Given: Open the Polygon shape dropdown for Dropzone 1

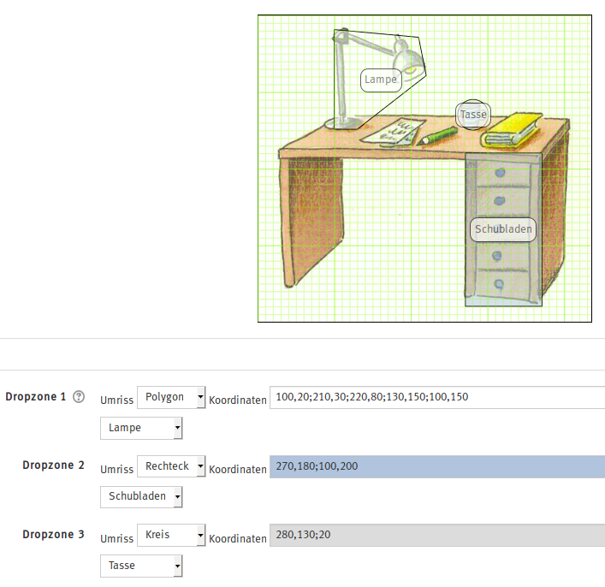Looking at the screenshot, I should click(171, 398).
